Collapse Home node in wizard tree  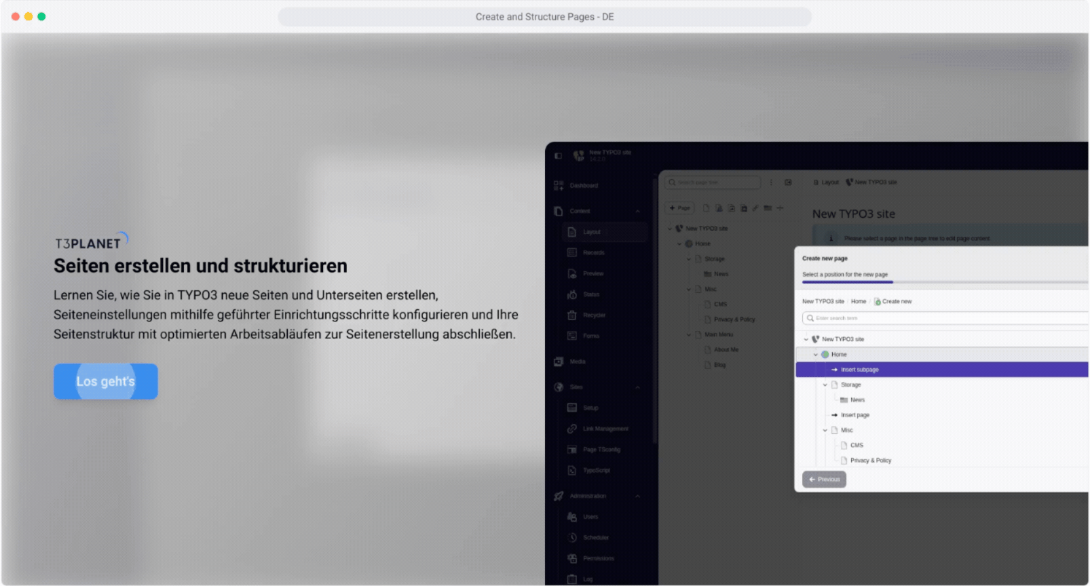[815, 354]
